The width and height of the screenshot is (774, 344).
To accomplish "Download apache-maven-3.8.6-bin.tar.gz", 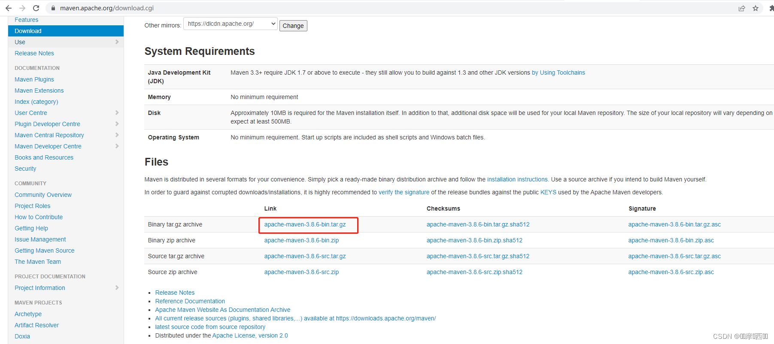I will point(305,224).
